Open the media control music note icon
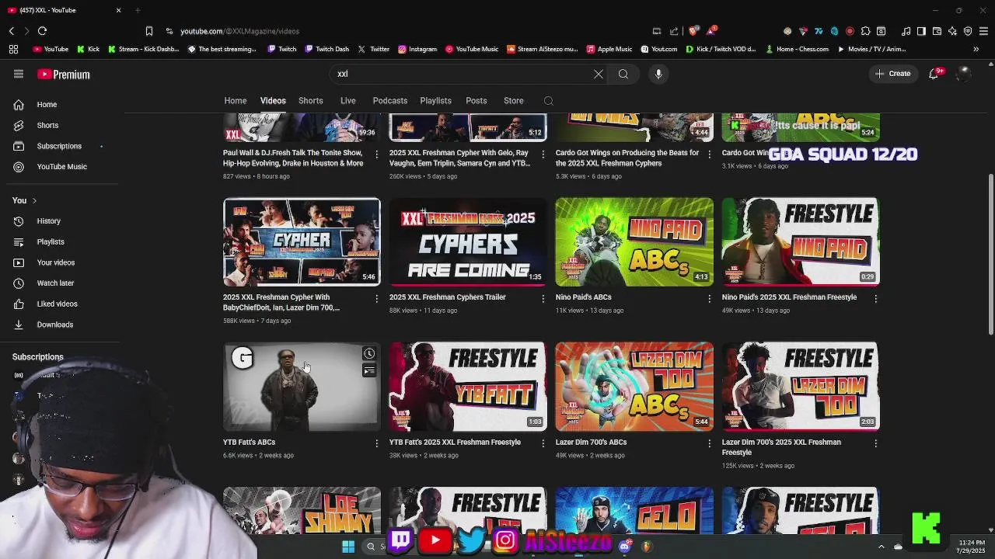Viewport: 995px width, 559px height. pos(906,31)
